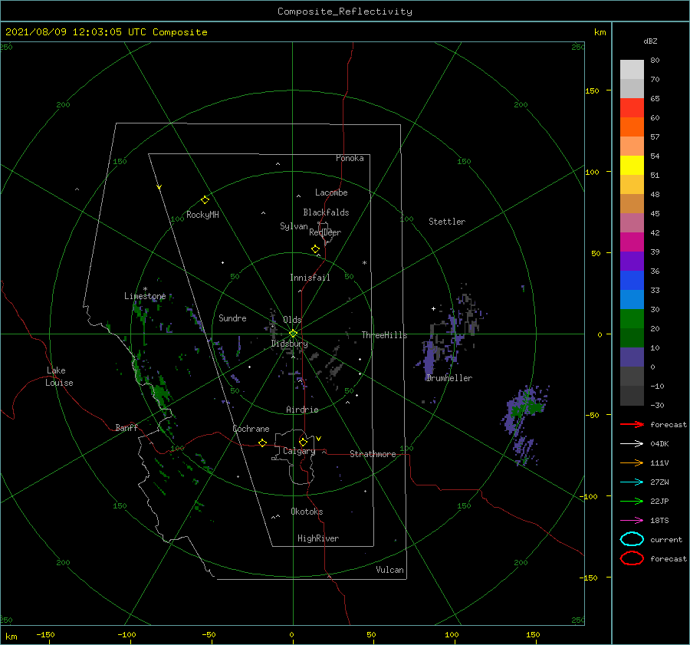Click the dBZ legend heading
690x645 pixels.
[x=650, y=41]
